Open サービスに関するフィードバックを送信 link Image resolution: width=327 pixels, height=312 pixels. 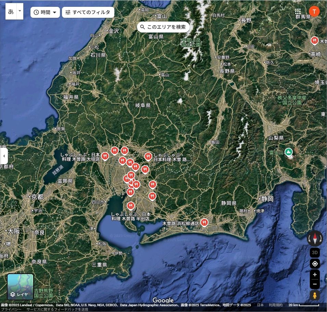pos(57,310)
